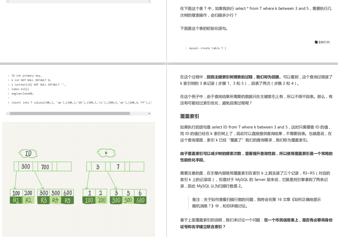Click the 覆盖索引 section heading
This screenshot has height=237, width=338.
(190, 116)
